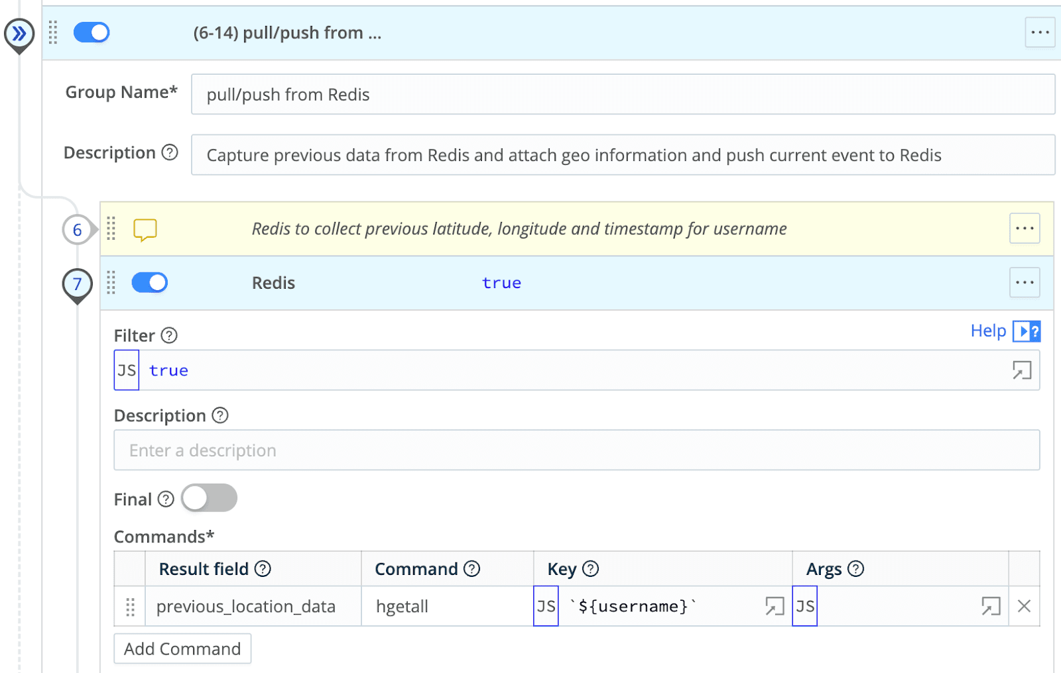
Task: Remove the hgetall command row with X
Action: (1024, 606)
